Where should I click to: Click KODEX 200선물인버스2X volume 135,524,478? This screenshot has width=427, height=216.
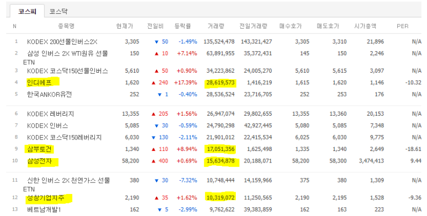point(219,42)
